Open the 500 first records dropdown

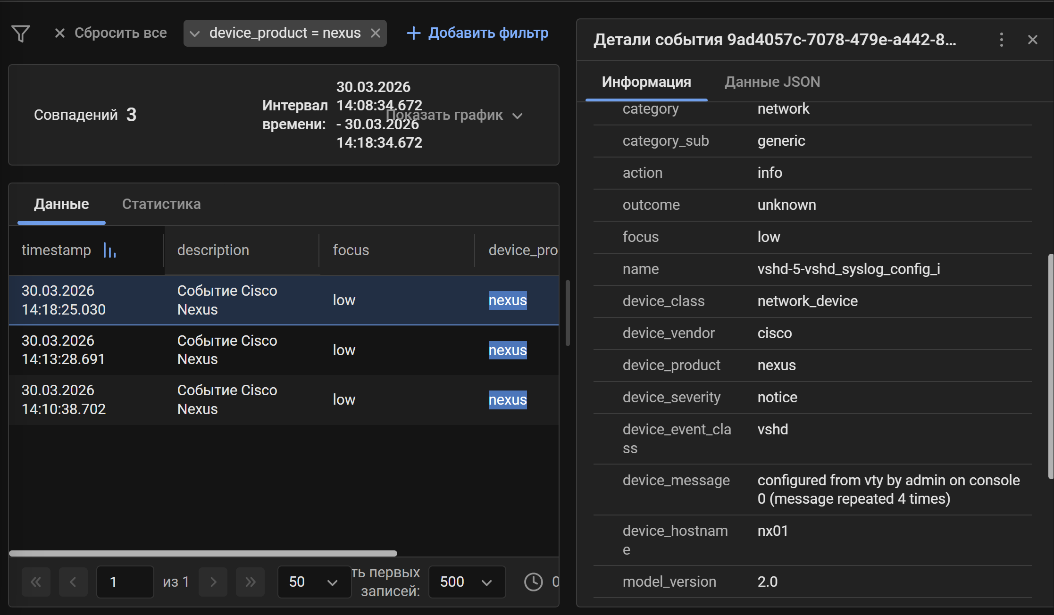467,582
